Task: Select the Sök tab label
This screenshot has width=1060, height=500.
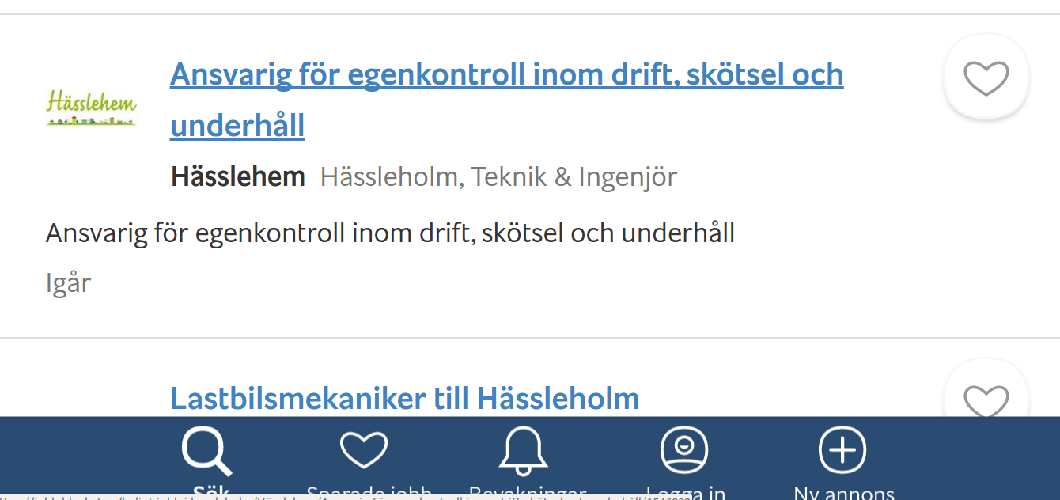Action: 206,491
